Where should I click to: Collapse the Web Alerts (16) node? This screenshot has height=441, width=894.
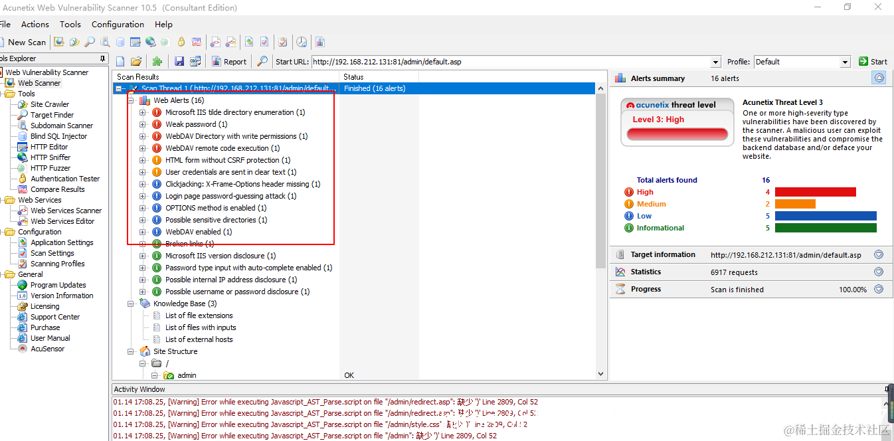coord(131,100)
